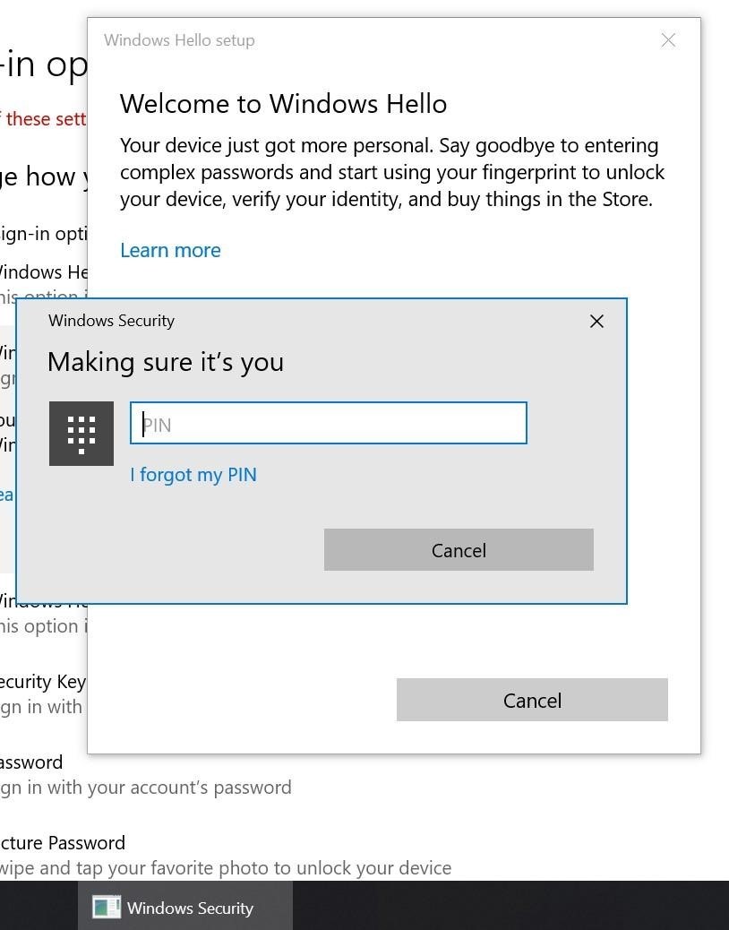
Task: Click the Windows Hello description paragraph
Action: 392,172
